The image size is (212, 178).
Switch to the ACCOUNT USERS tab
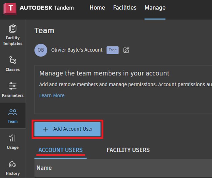61,150
